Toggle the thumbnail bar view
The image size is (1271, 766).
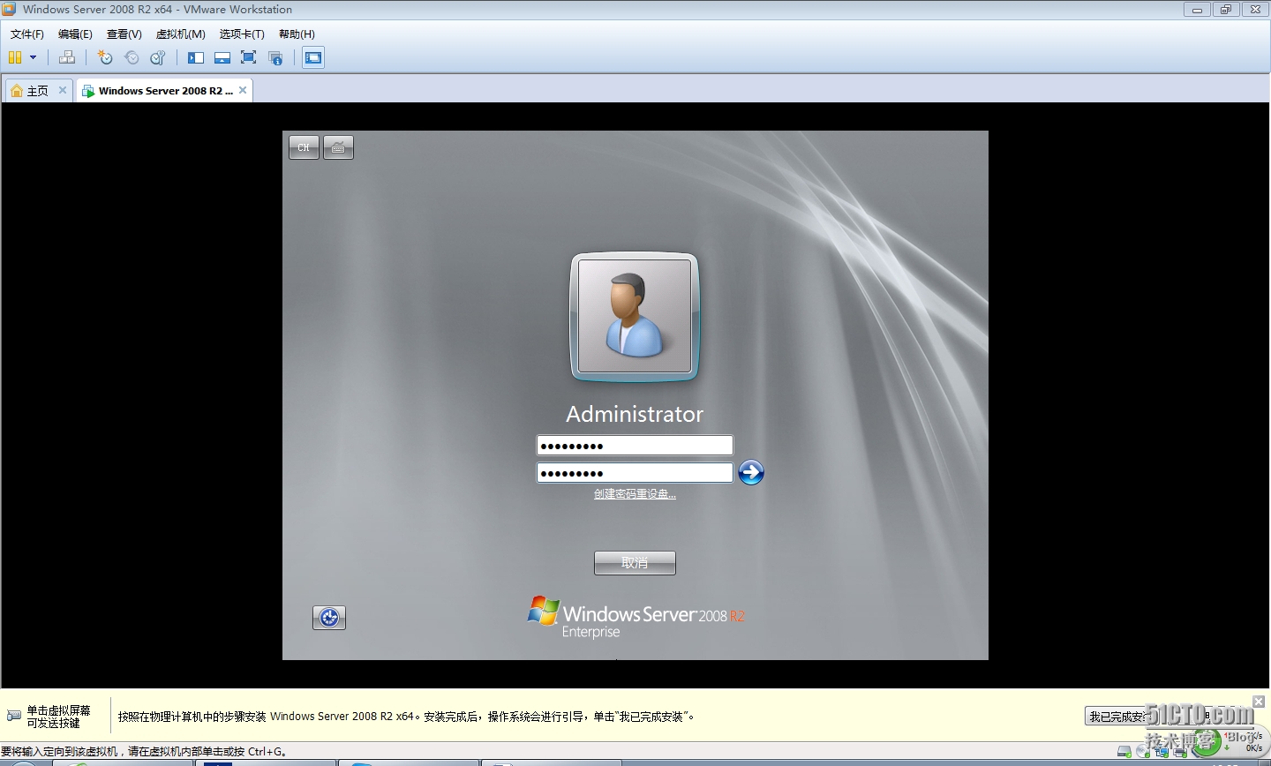tap(222, 57)
